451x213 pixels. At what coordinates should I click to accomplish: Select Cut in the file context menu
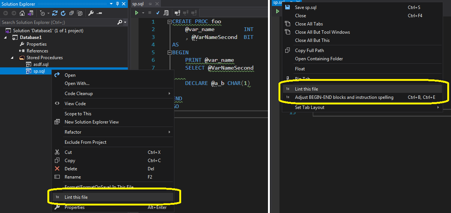point(112,152)
